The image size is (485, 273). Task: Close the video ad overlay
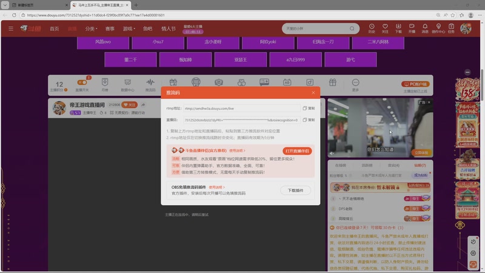coord(429,102)
